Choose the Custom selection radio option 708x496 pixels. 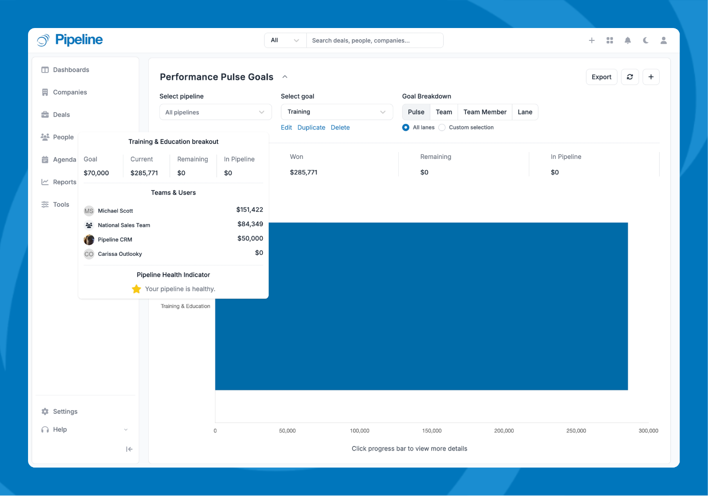click(442, 128)
